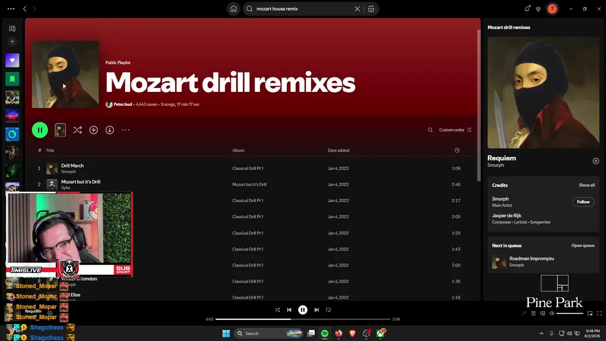
Task: Open Xbox app from the taskbar
Action: click(380, 333)
